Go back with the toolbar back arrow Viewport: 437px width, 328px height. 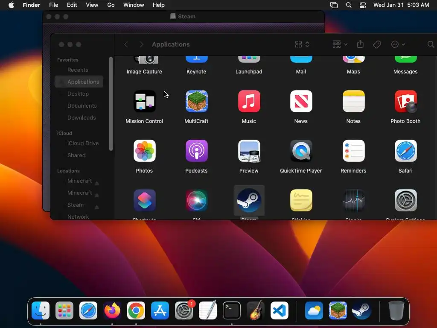[x=126, y=44]
